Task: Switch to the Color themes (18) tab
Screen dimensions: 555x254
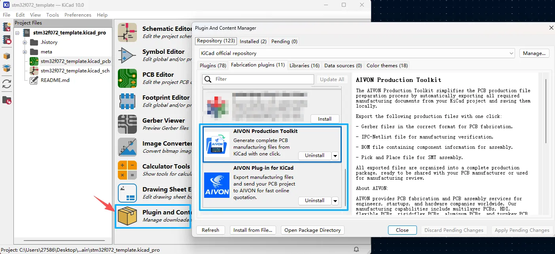Action: (x=387, y=65)
